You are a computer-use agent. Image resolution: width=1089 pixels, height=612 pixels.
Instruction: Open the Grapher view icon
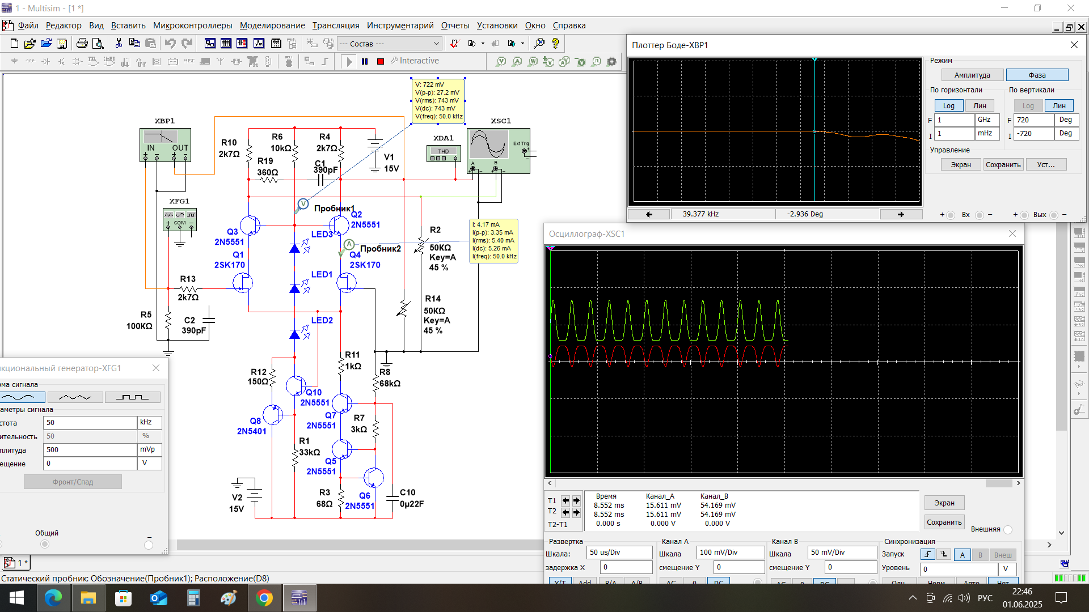click(259, 43)
